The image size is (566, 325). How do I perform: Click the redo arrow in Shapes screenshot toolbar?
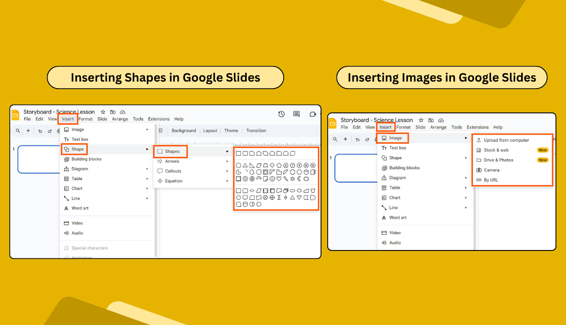[49, 131]
